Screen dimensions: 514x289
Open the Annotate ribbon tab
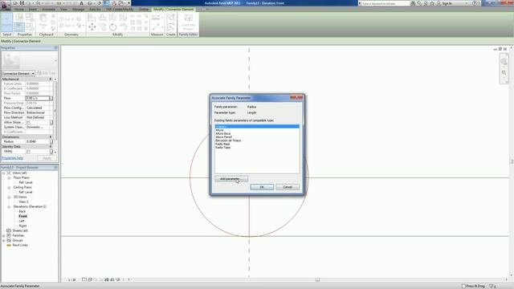click(x=48, y=9)
